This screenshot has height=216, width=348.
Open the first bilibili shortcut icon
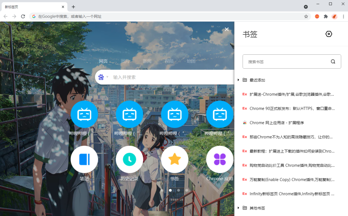point(84,114)
